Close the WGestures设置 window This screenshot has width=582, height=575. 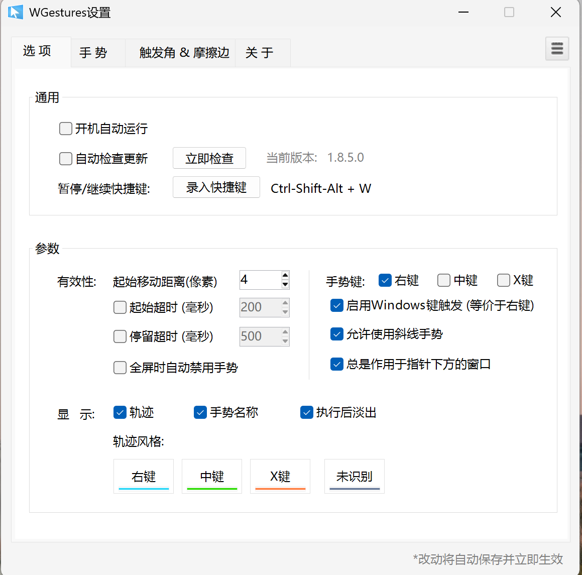tap(556, 12)
